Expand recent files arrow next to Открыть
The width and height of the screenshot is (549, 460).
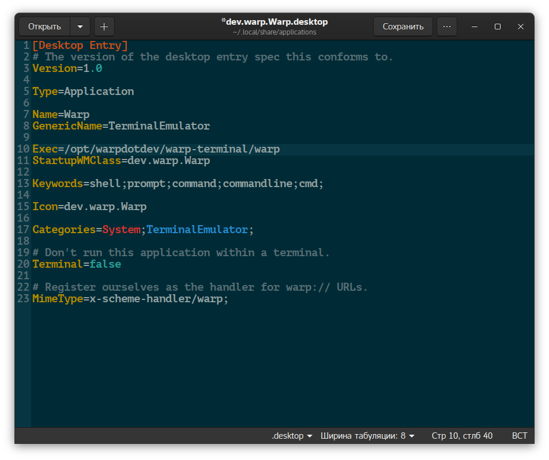(x=80, y=26)
